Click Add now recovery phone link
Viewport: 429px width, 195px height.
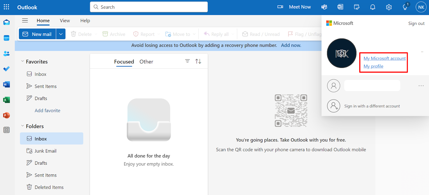(291, 45)
